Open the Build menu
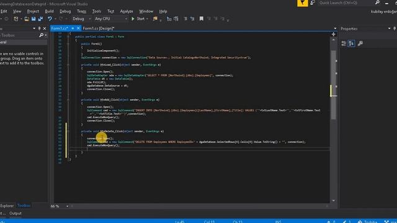The height and width of the screenshot is (223, 397). (x=49, y=11)
